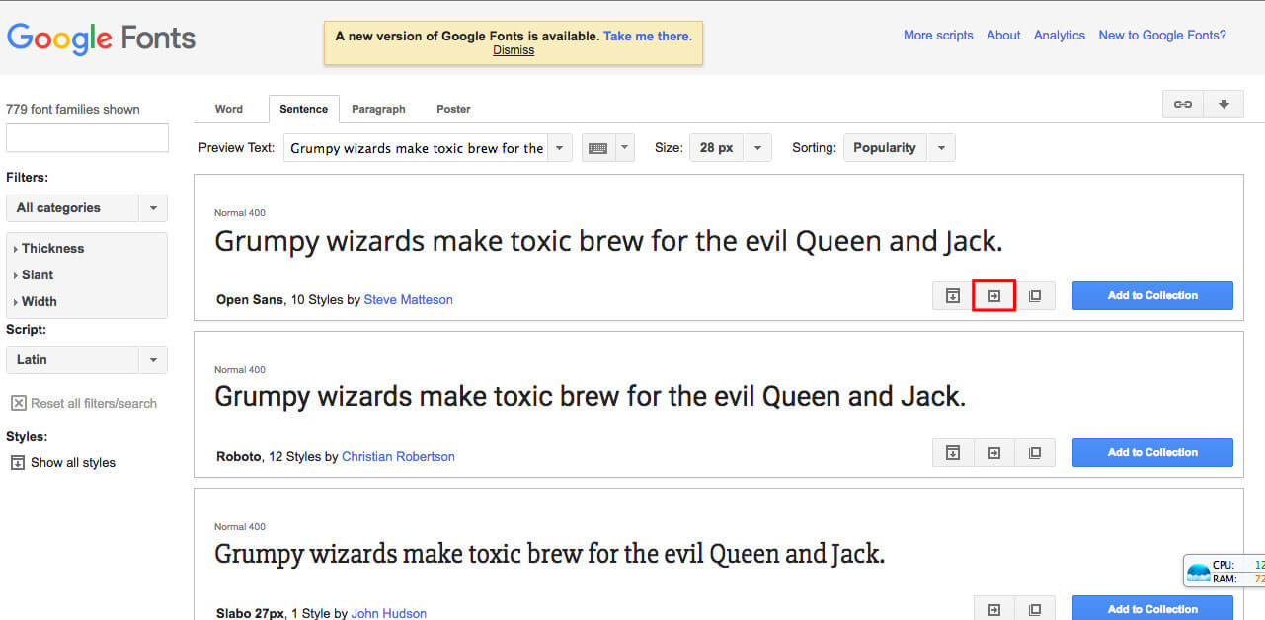Open the Latin script dropdown
The image size is (1265, 620).
point(87,360)
